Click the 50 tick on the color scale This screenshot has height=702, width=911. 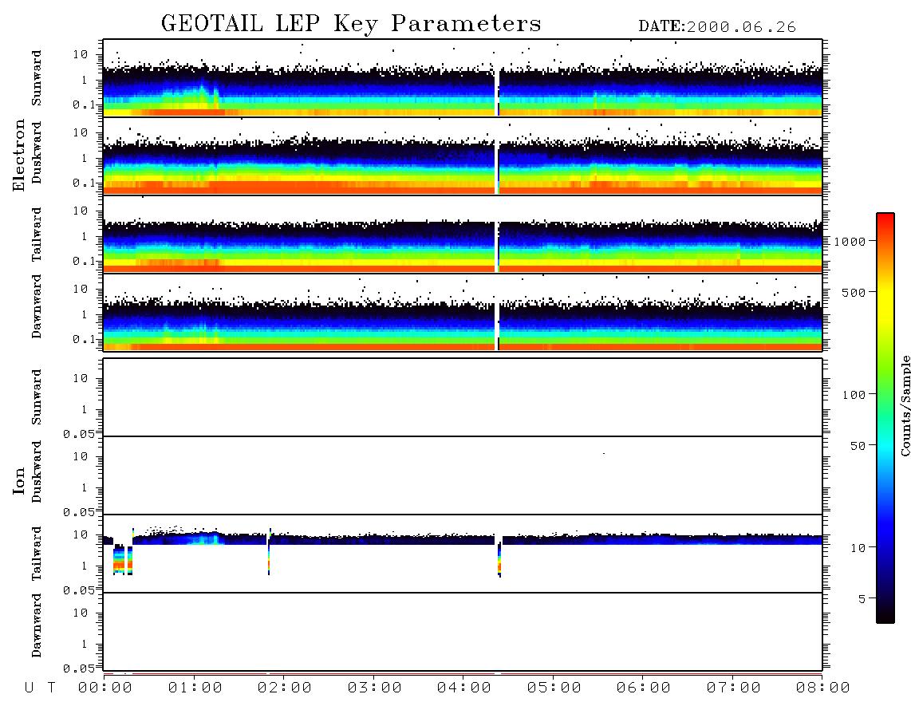(858, 446)
